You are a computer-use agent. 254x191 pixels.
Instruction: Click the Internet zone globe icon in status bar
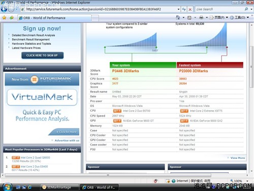tap(174, 181)
